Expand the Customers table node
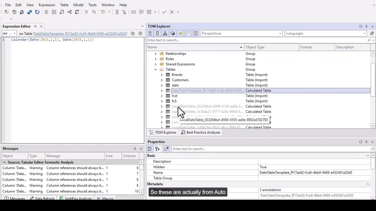 pos(162,80)
